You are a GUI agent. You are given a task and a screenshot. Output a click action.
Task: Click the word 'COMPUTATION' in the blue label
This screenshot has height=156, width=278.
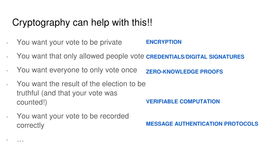point(200,102)
